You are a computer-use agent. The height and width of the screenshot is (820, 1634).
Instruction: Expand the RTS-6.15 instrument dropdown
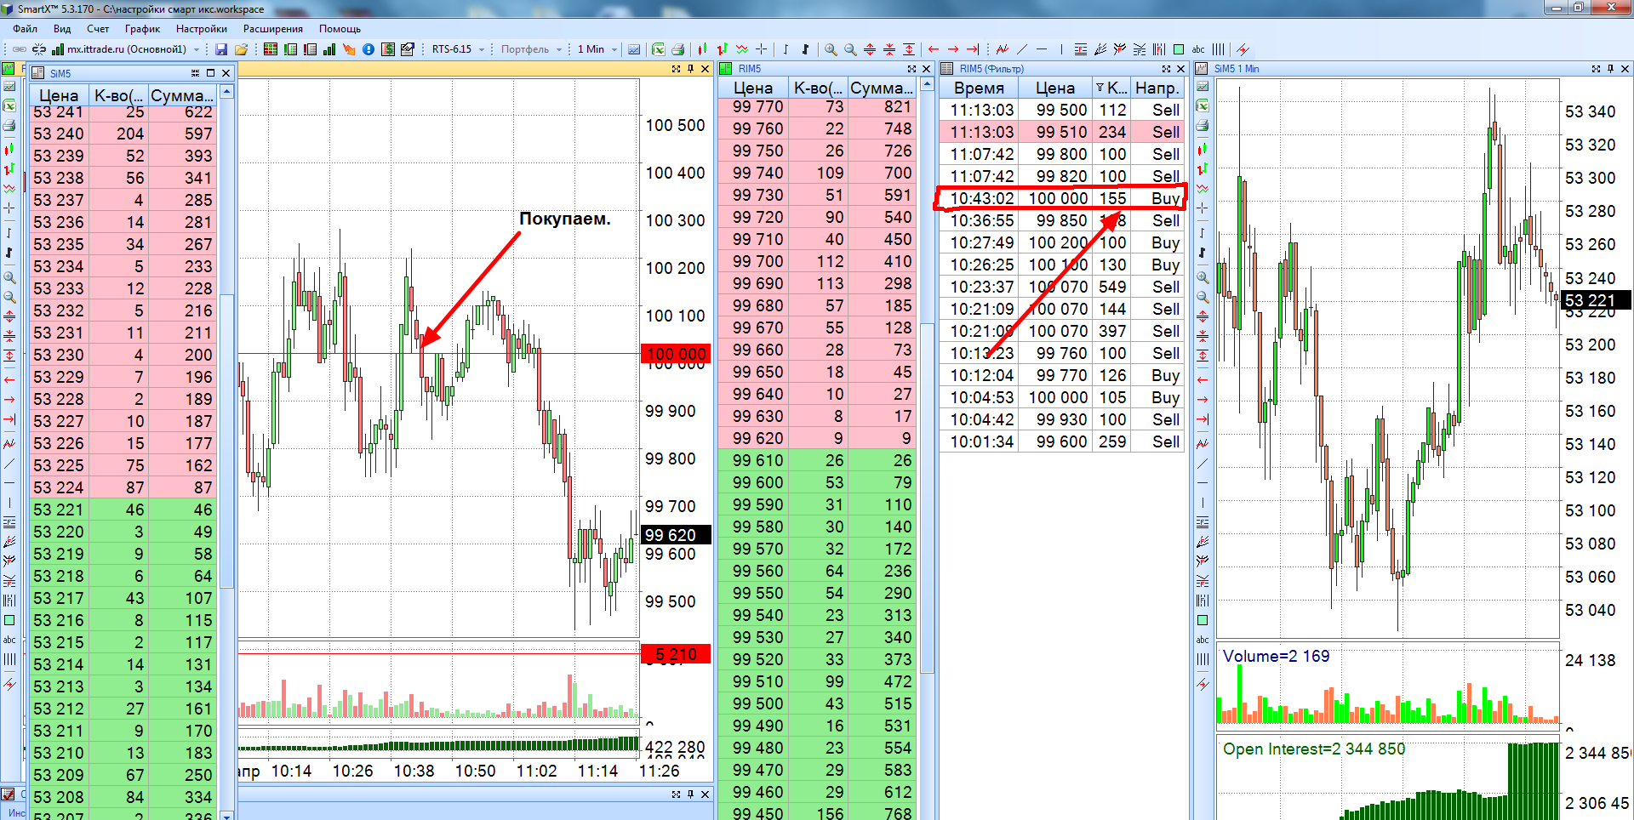tap(482, 49)
